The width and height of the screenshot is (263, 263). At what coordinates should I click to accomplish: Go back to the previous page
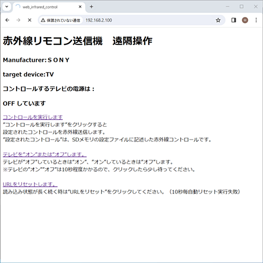[7, 20]
